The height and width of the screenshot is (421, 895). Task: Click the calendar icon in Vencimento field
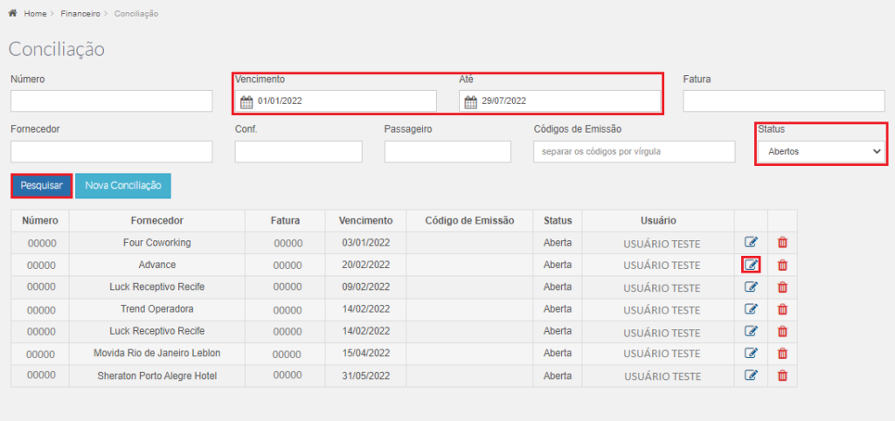[x=246, y=102]
